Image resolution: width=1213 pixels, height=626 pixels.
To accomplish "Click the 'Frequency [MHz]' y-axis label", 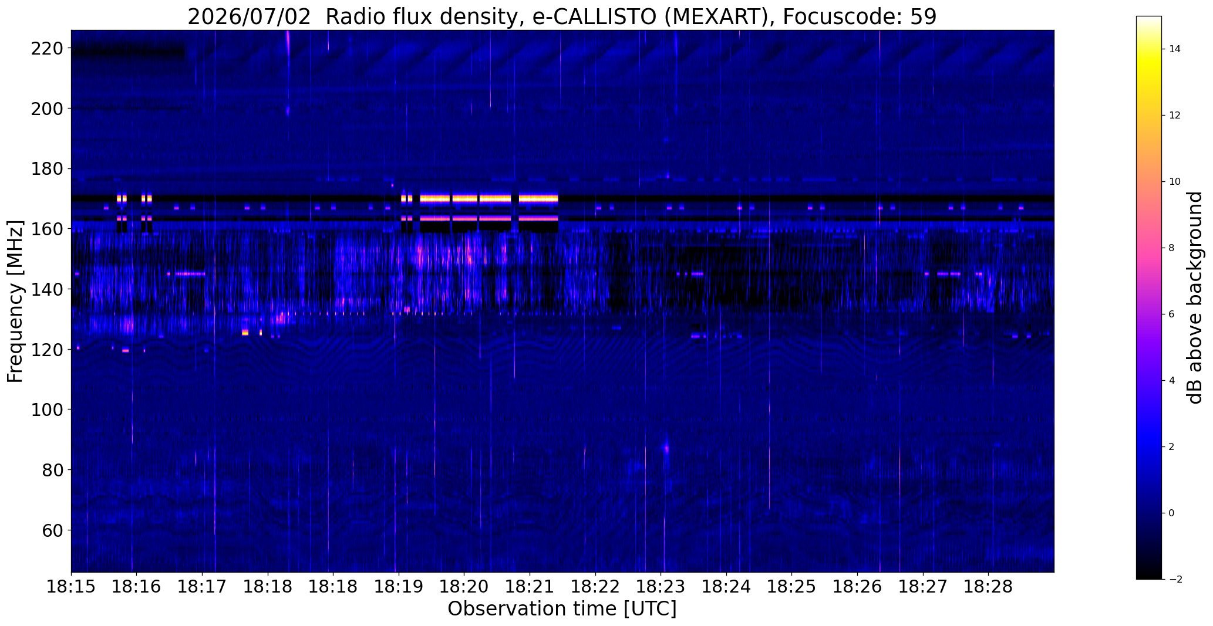I will click(15, 301).
